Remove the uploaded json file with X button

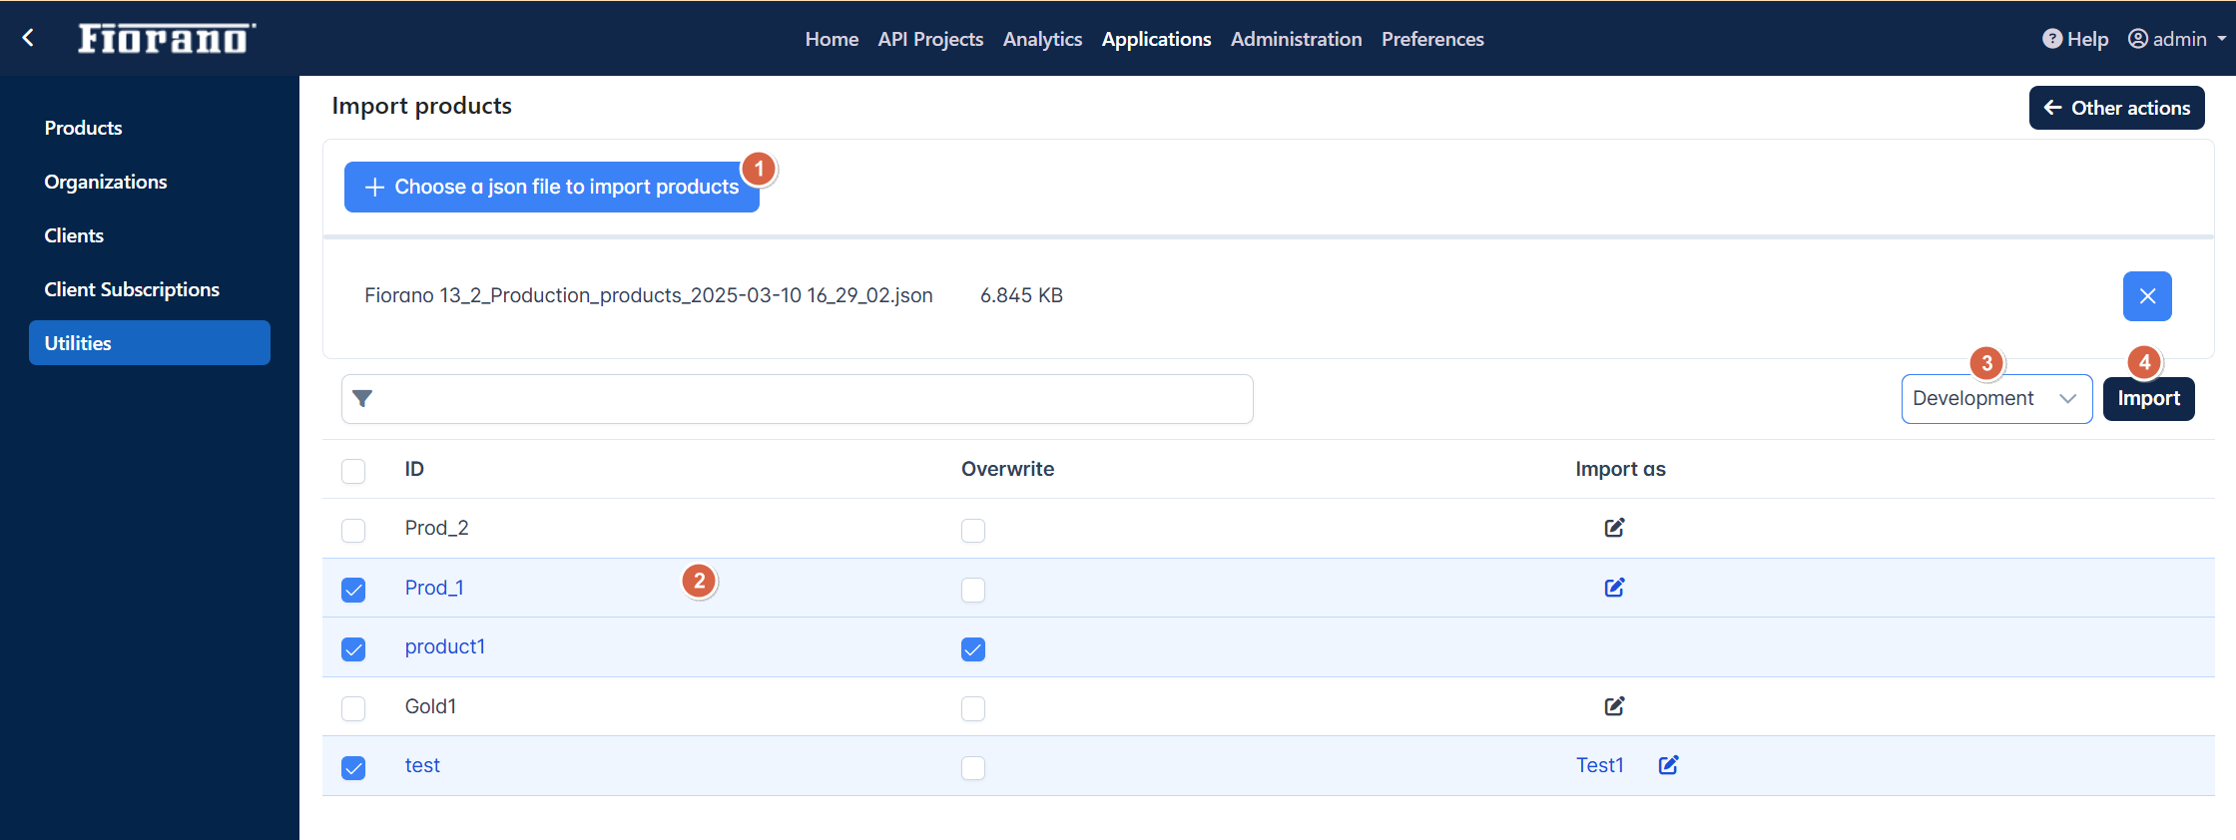coord(2147,296)
